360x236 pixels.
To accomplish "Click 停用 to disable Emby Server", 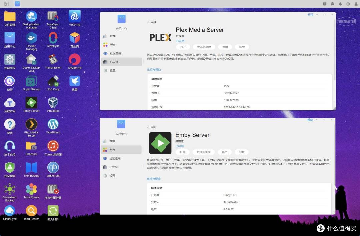I will pos(225,152).
